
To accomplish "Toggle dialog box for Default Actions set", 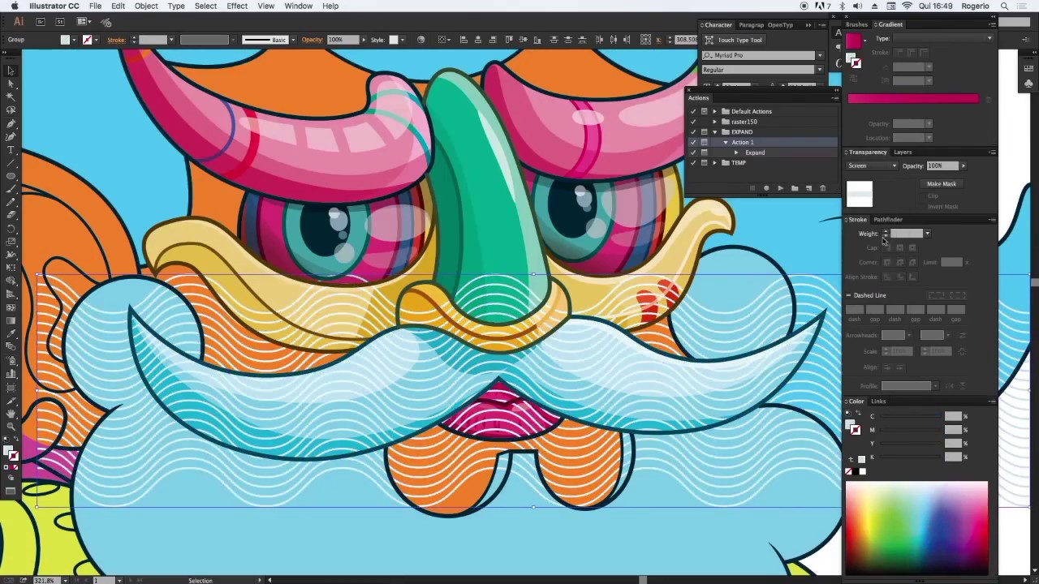I will point(704,111).
